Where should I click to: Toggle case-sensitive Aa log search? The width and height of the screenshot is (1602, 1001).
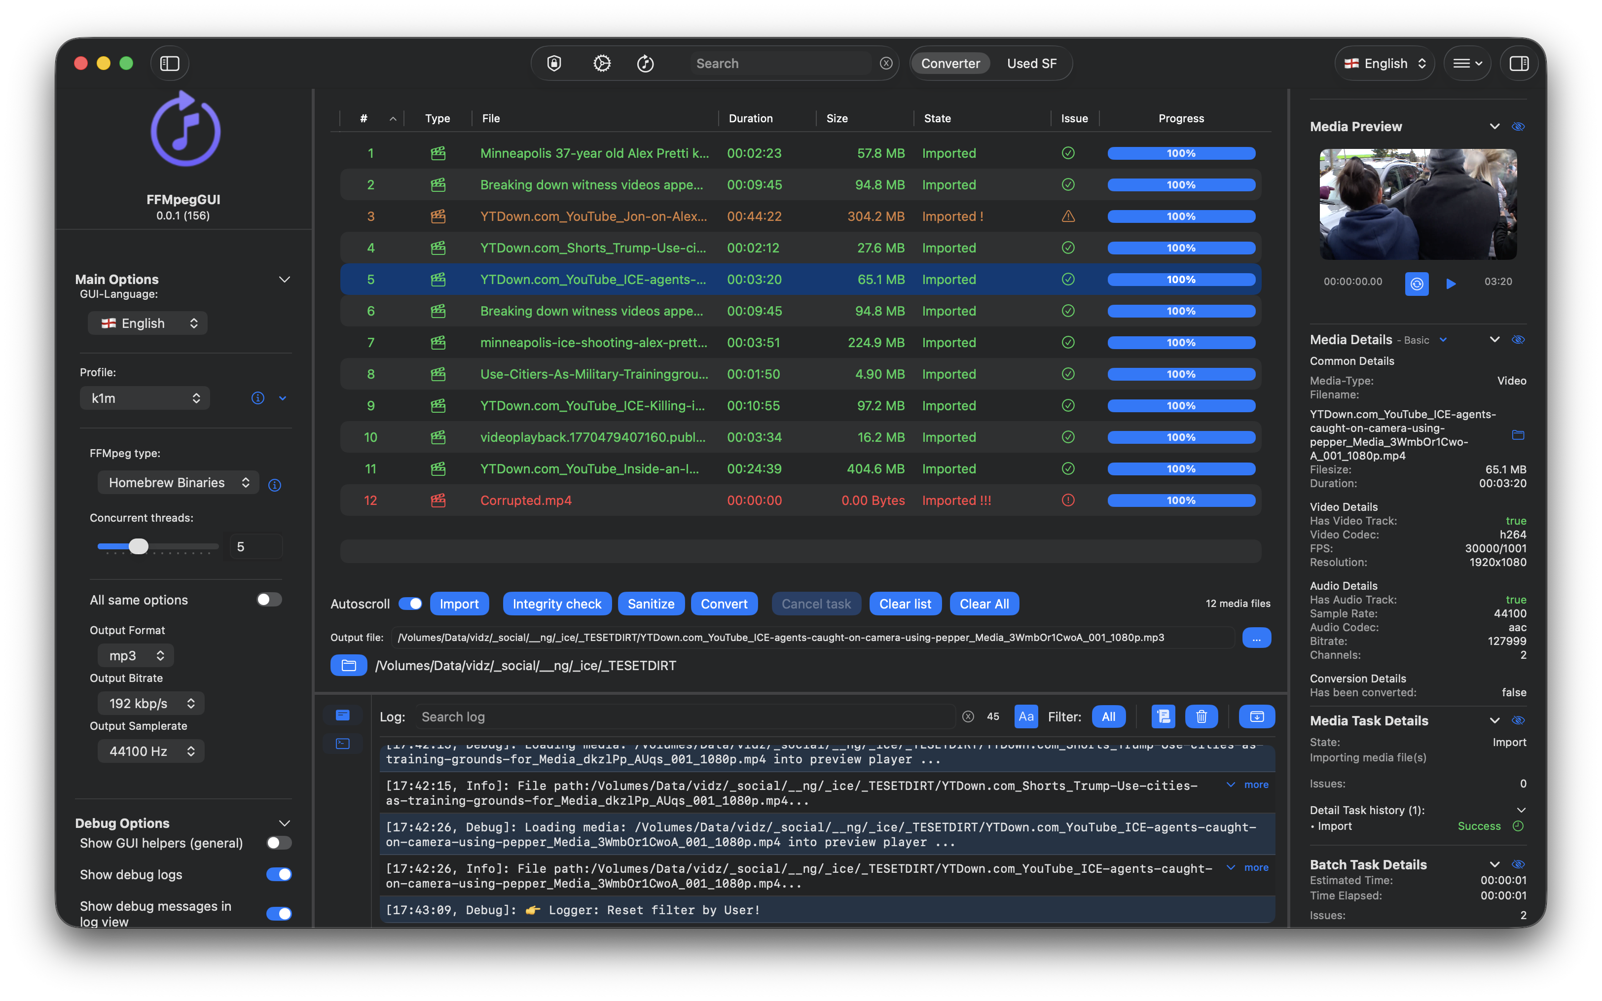[x=1026, y=716]
